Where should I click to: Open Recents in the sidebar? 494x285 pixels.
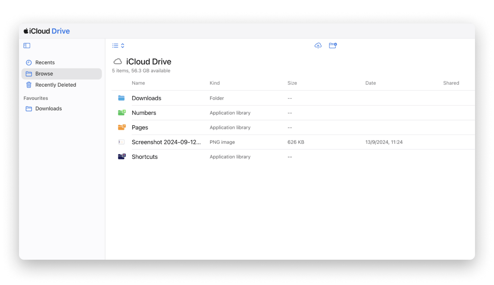pyautogui.click(x=62, y=63)
